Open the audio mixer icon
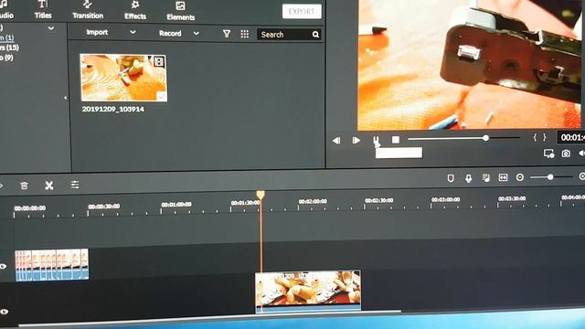The height and width of the screenshot is (329, 585). (x=485, y=178)
